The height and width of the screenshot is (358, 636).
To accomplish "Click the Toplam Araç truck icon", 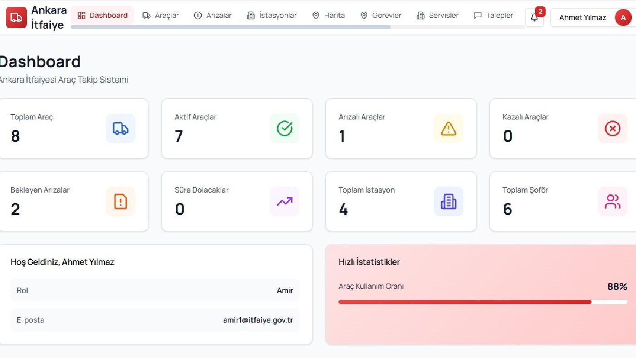I will (120, 129).
